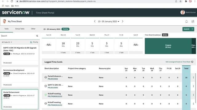This screenshot has width=197, height=110.
Task: Expand the Submit button dropdown arrow
Action: (x=192, y=29)
